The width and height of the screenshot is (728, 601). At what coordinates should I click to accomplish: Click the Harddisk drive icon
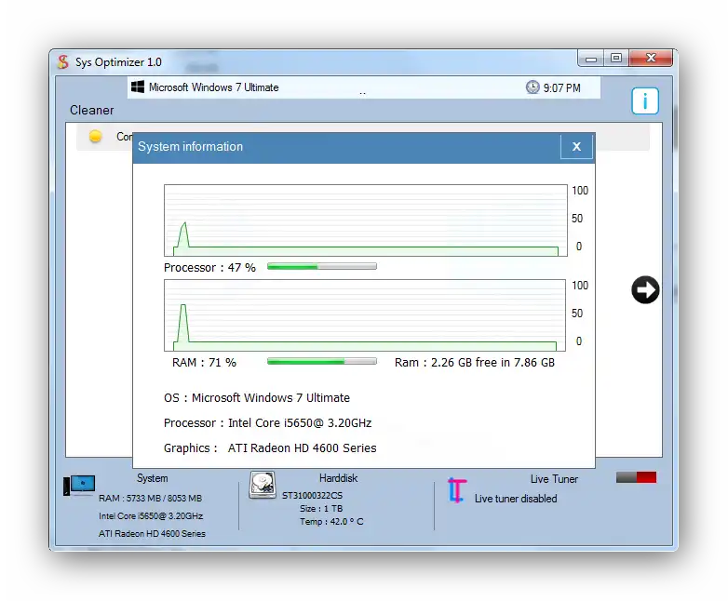click(263, 486)
